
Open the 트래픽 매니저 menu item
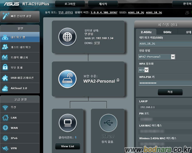20,57
